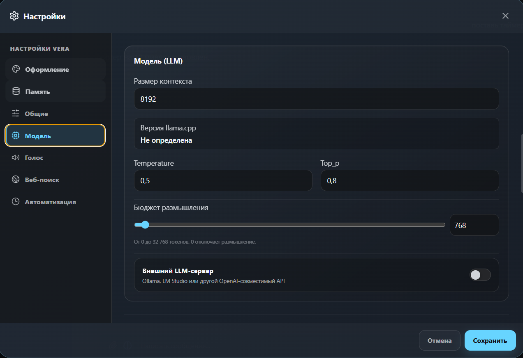523x358 pixels.
Task: Switch to the Веб-поиск section
Action: click(x=56, y=180)
